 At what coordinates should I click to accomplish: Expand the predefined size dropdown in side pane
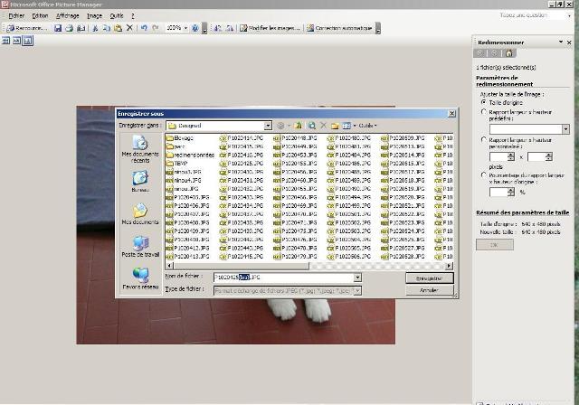(x=565, y=129)
